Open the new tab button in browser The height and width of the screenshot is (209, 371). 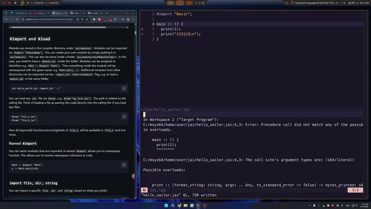point(107,13)
